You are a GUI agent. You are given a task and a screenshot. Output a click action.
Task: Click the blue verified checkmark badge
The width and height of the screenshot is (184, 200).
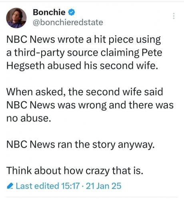pyautogui.click(x=72, y=12)
